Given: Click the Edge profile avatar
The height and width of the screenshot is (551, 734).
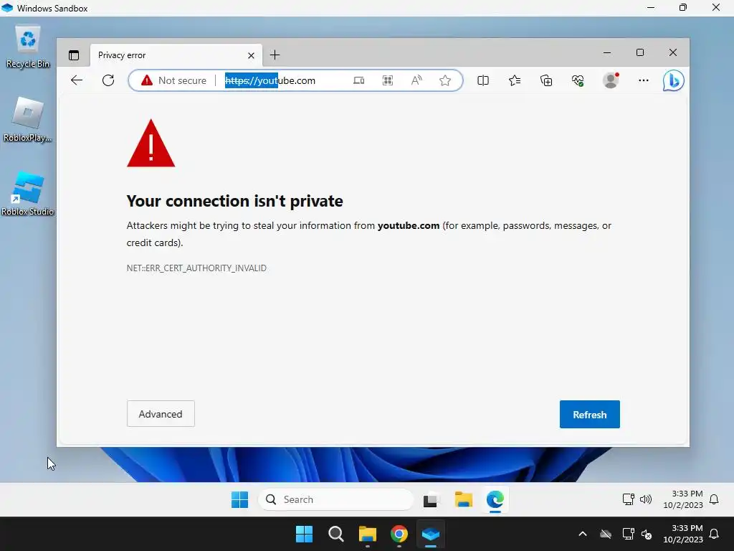Looking at the screenshot, I should tap(611, 80).
